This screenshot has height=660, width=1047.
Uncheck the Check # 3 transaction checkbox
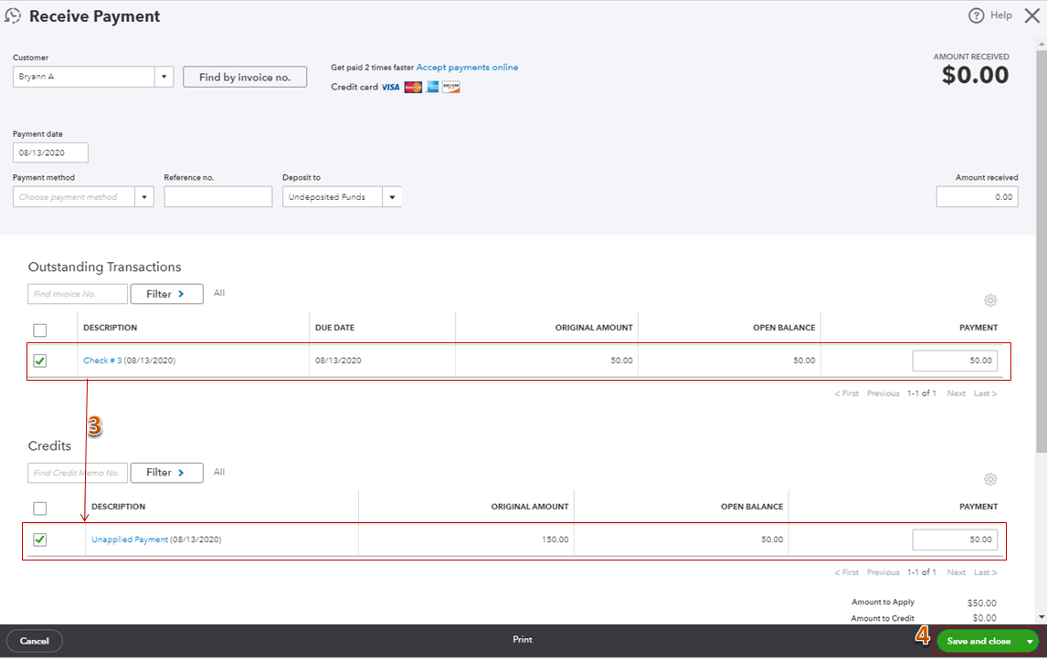coord(40,361)
